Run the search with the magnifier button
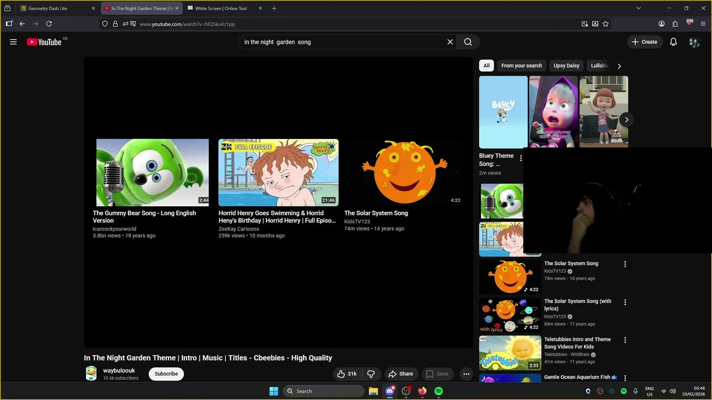The width and height of the screenshot is (712, 400). [x=468, y=42]
